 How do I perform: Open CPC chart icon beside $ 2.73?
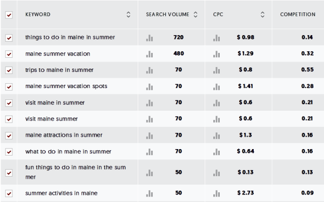[217, 193]
